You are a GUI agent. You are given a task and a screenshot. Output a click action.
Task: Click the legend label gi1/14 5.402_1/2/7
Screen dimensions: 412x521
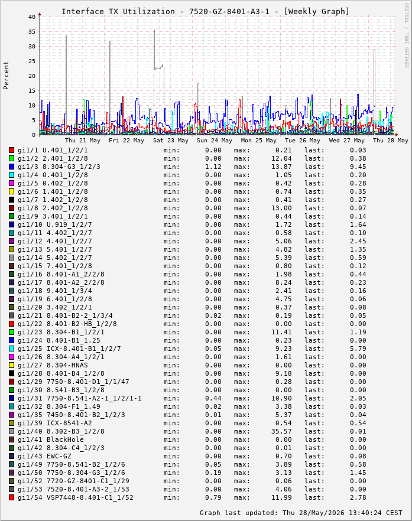pos(54,258)
